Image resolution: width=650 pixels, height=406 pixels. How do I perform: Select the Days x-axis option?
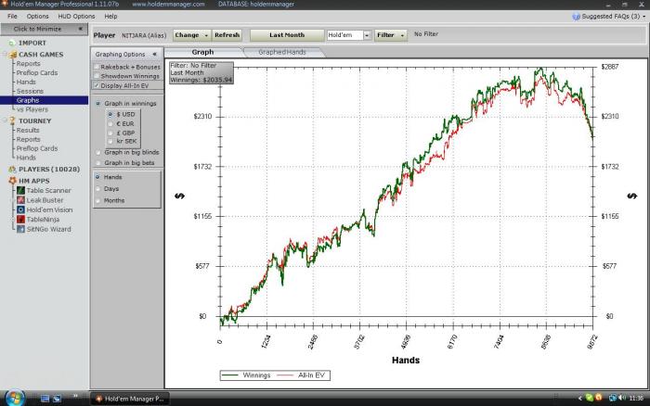pyautogui.click(x=97, y=189)
